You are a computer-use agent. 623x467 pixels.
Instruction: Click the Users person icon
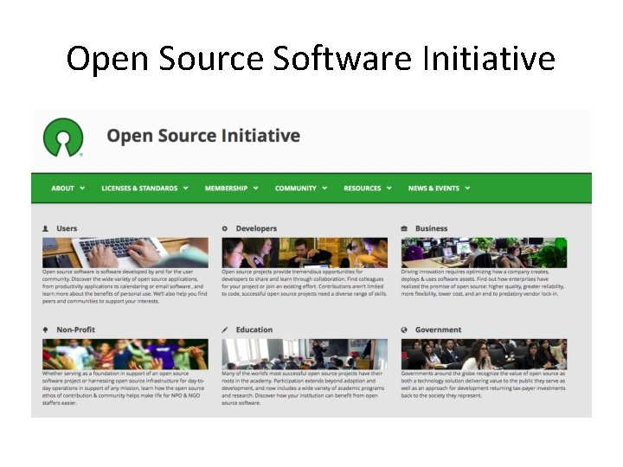point(45,228)
